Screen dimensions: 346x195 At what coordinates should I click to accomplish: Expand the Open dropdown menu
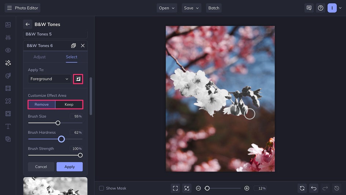click(167, 8)
